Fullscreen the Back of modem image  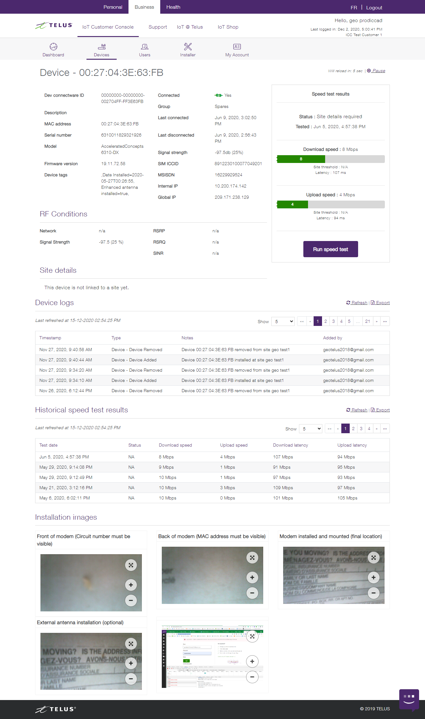click(252, 558)
